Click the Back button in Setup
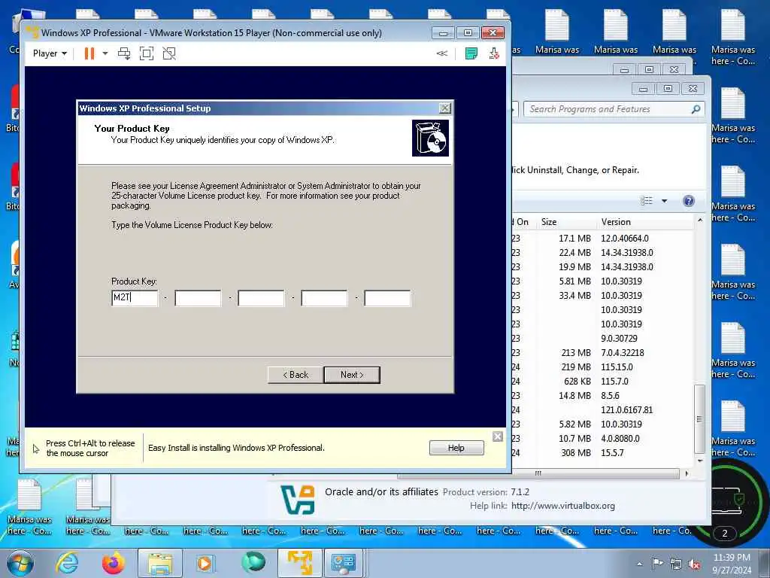The height and width of the screenshot is (578, 770). click(x=296, y=375)
